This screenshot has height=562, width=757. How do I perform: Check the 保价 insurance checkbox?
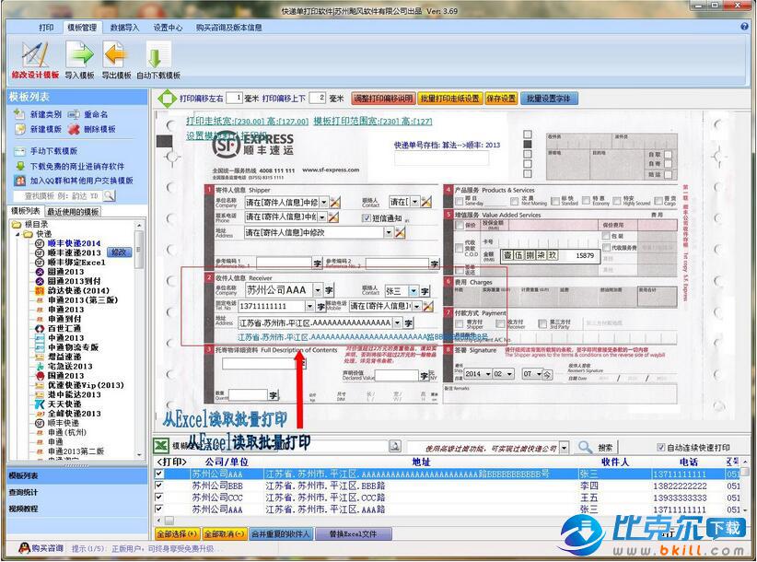click(460, 225)
